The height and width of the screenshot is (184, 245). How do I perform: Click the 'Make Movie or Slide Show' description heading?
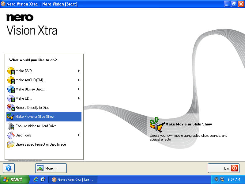pyautogui.click(x=189, y=124)
